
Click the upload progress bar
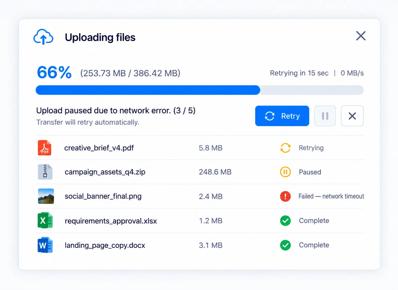click(x=200, y=90)
